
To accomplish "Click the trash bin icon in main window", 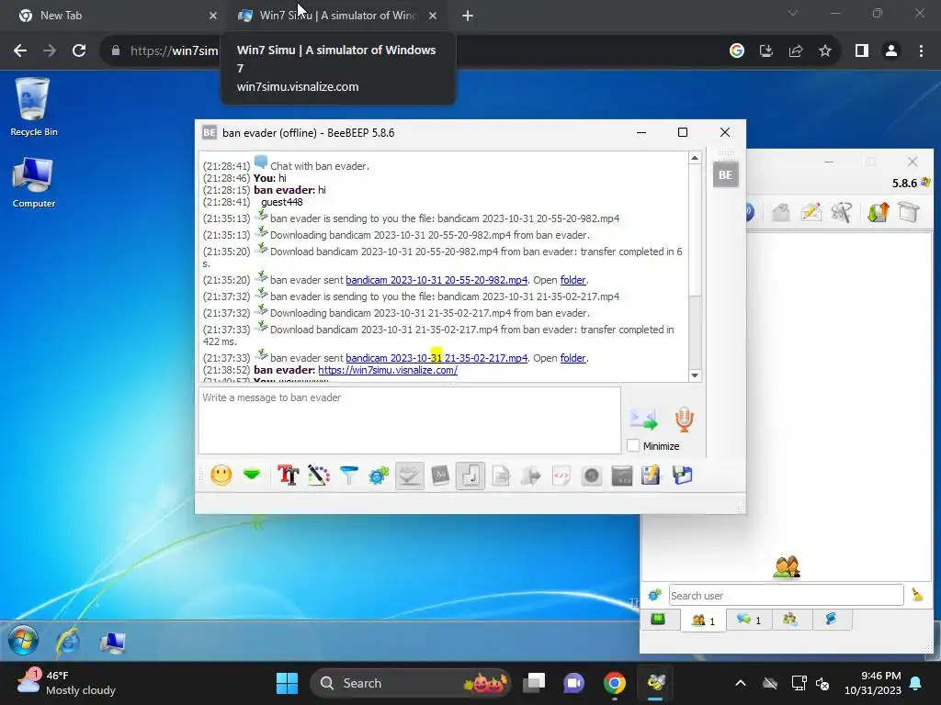I will coord(909,212).
